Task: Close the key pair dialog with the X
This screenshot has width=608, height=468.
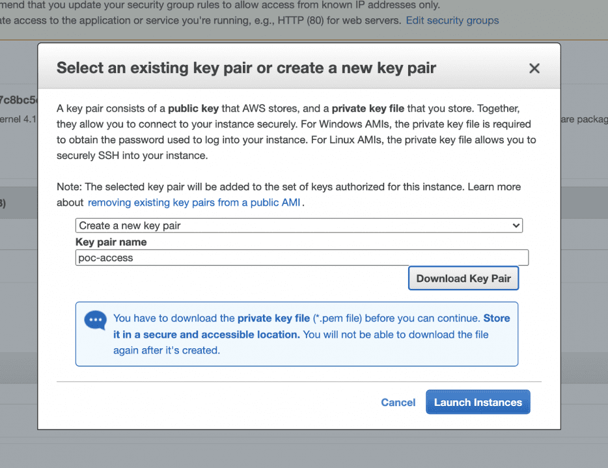Action: 534,68
